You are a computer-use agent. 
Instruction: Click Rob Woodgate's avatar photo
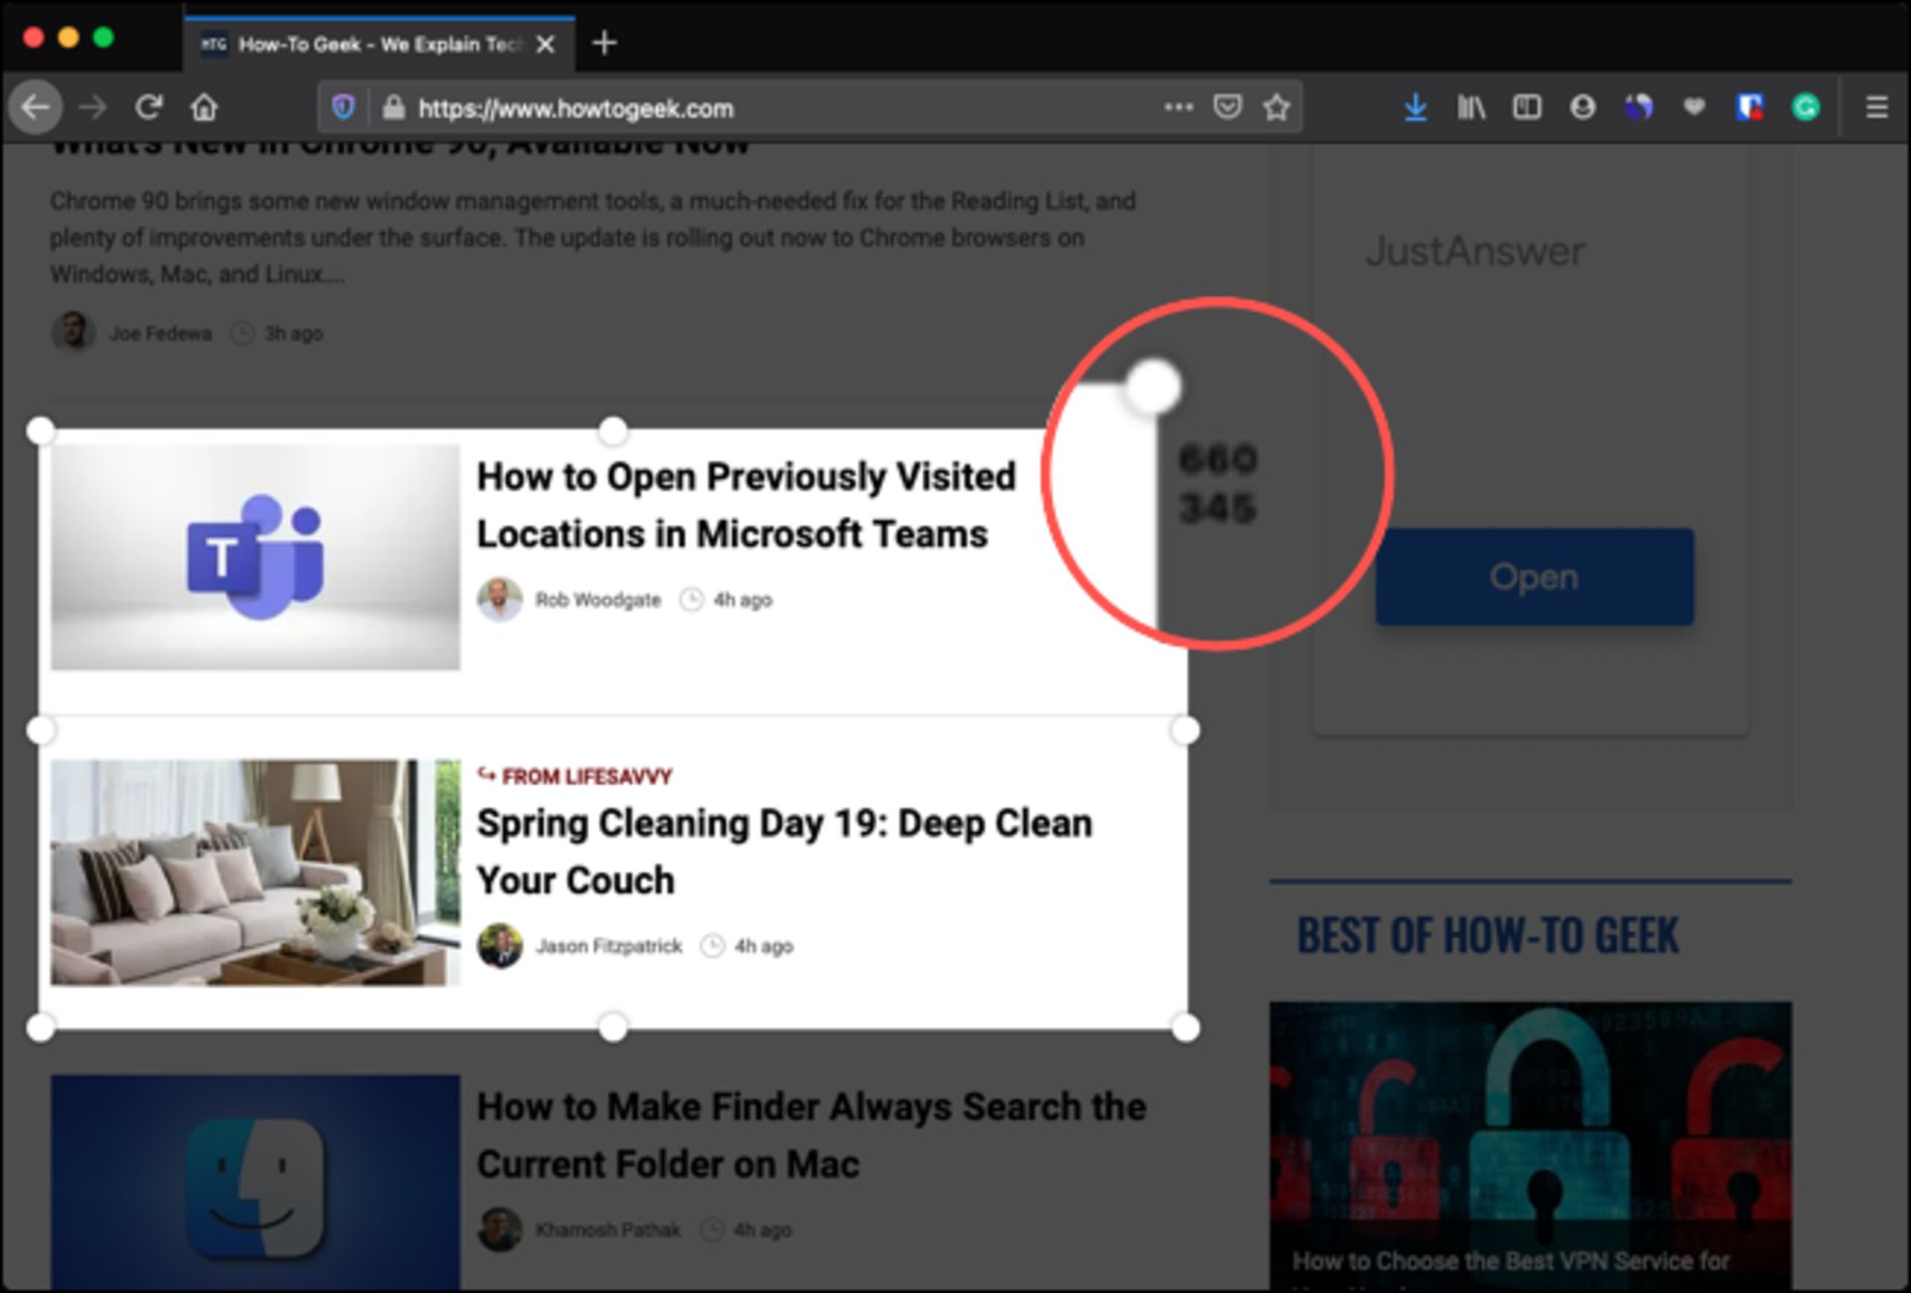point(500,600)
